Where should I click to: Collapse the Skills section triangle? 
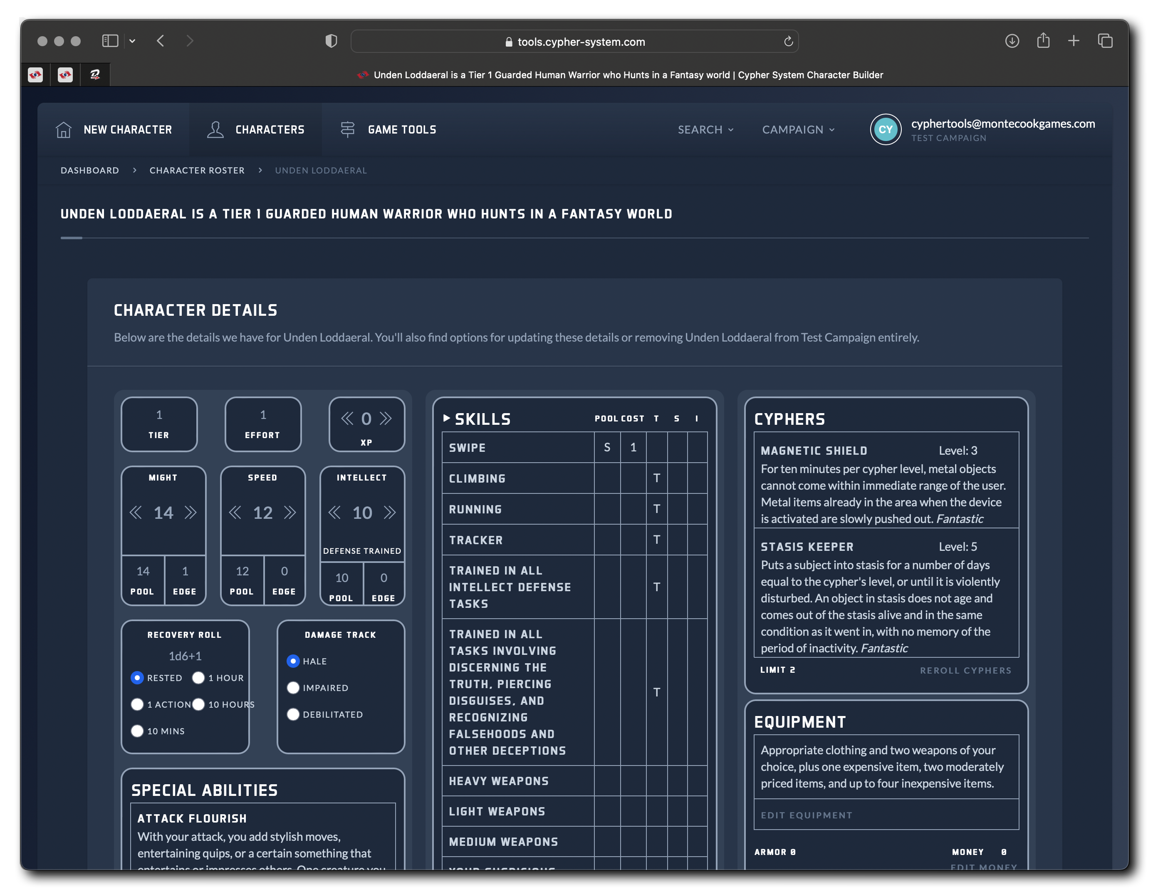click(x=447, y=418)
